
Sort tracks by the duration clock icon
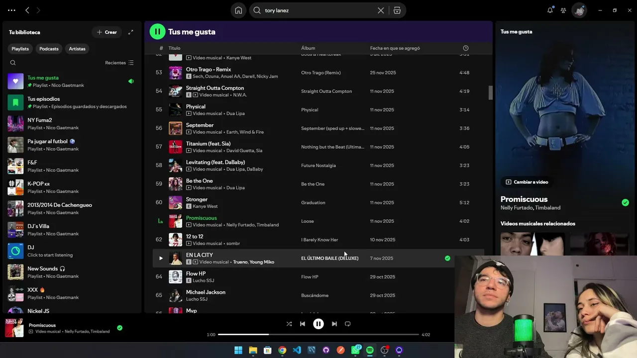tap(465, 48)
